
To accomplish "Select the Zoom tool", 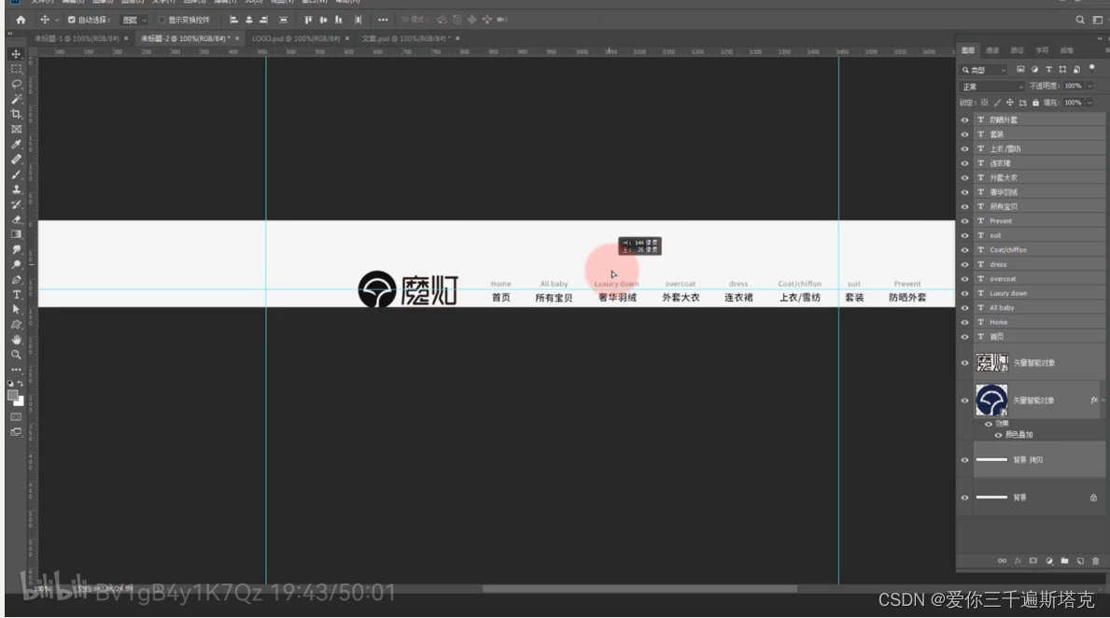I will pyautogui.click(x=16, y=355).
